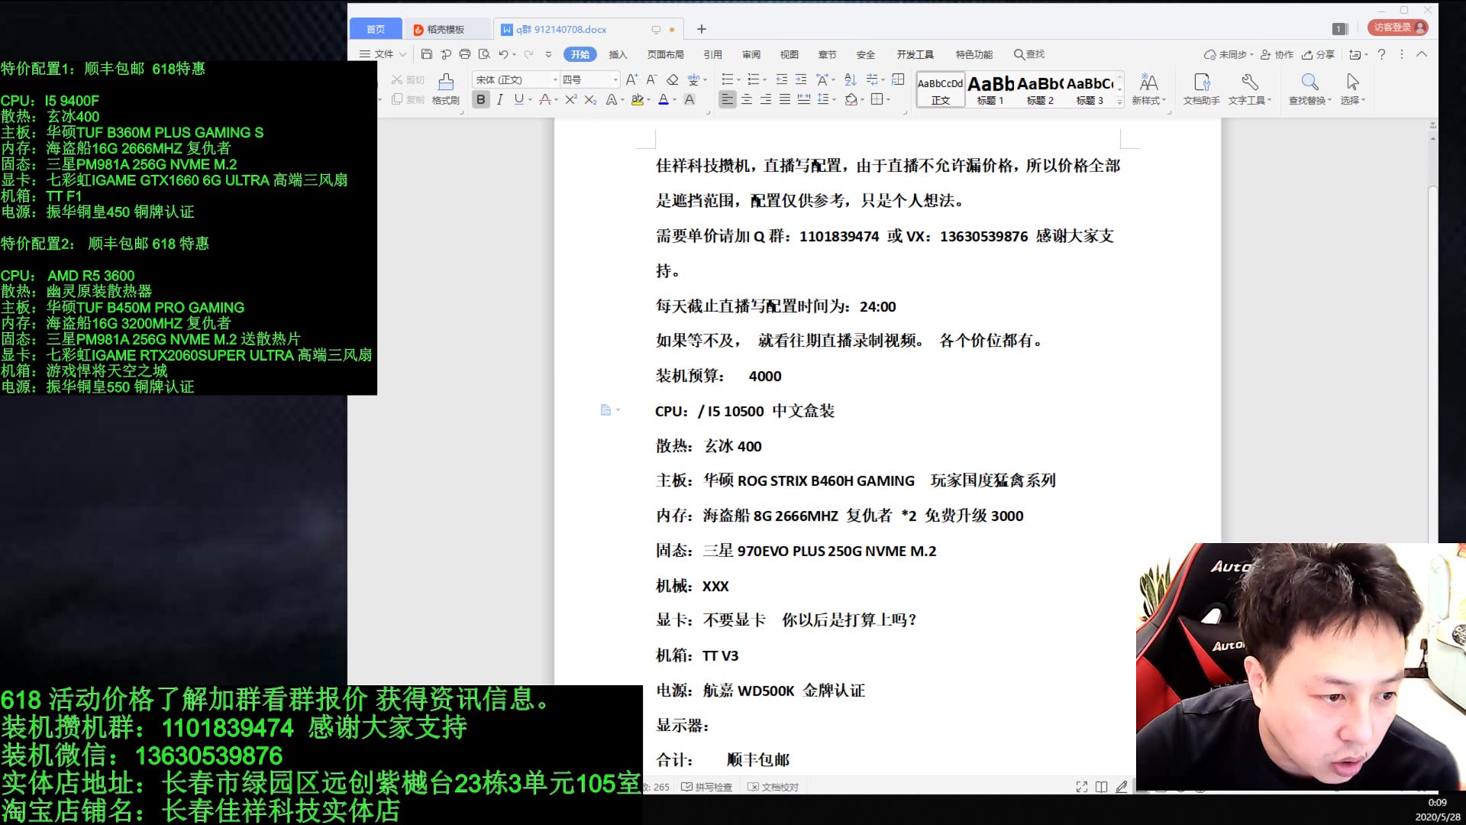1466x825 pixels.
Task: Toggle Spell Check (拼写检查) in status bar
Action: tap(706, 787)
